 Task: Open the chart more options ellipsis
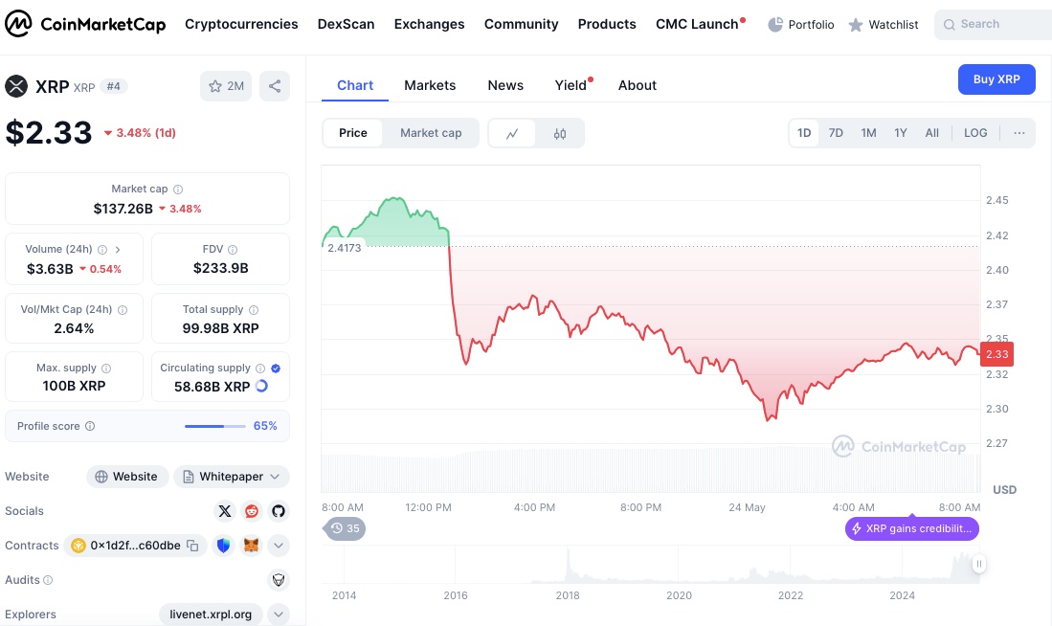tap(1018, 133)
